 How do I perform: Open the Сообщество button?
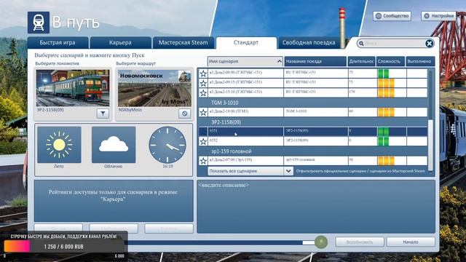tap(392, 16)
